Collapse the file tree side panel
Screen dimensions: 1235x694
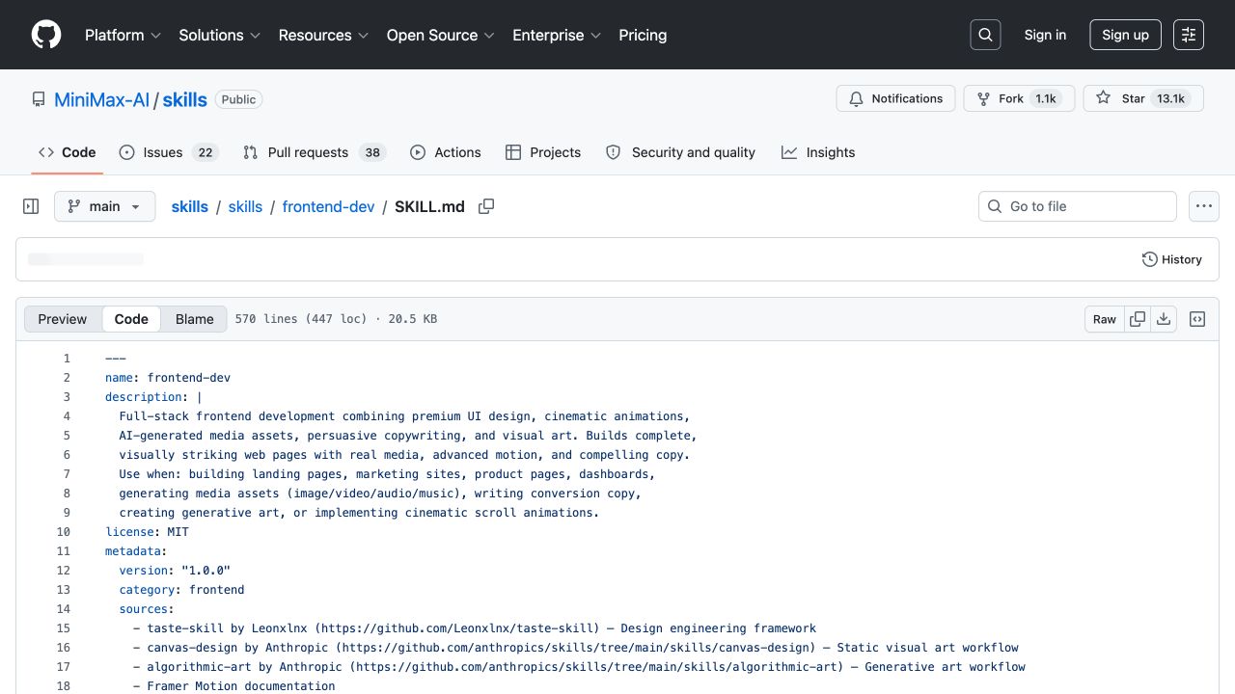31,206
